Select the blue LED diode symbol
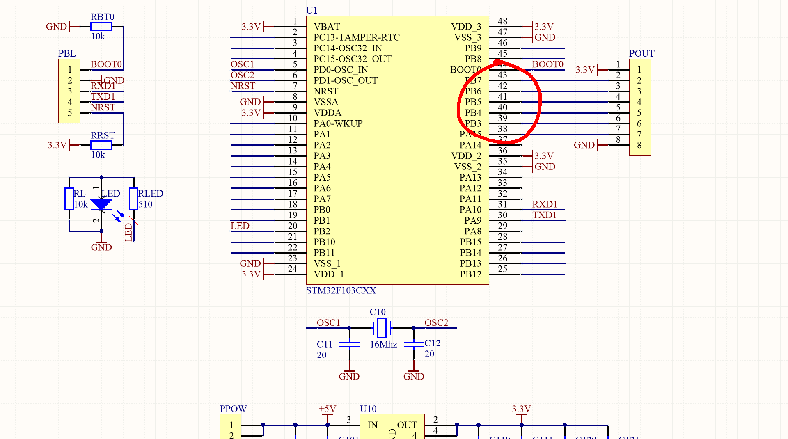 101,204
